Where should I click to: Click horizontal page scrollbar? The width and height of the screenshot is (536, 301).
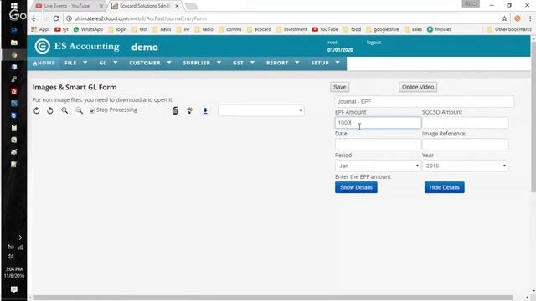pyautogui.click(x=273, y=298)
